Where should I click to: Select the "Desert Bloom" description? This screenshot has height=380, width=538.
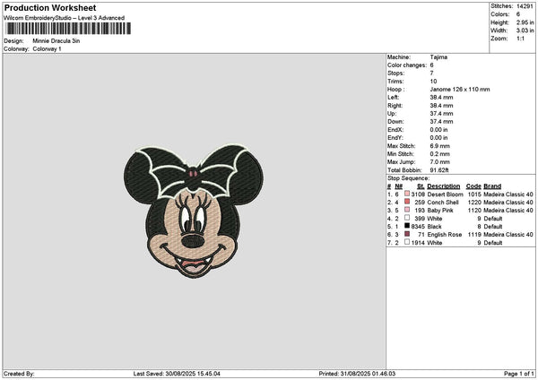pos(445,194)
